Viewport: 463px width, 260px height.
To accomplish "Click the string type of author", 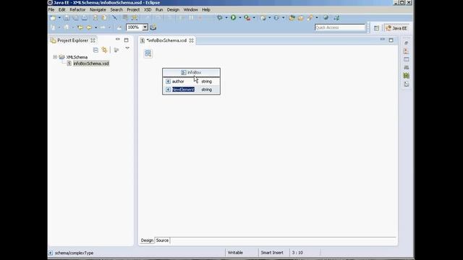I will tap(206, 82).
